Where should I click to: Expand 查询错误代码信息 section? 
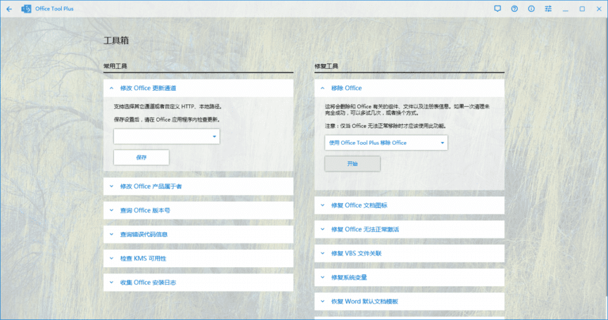[x=198, y=235]
